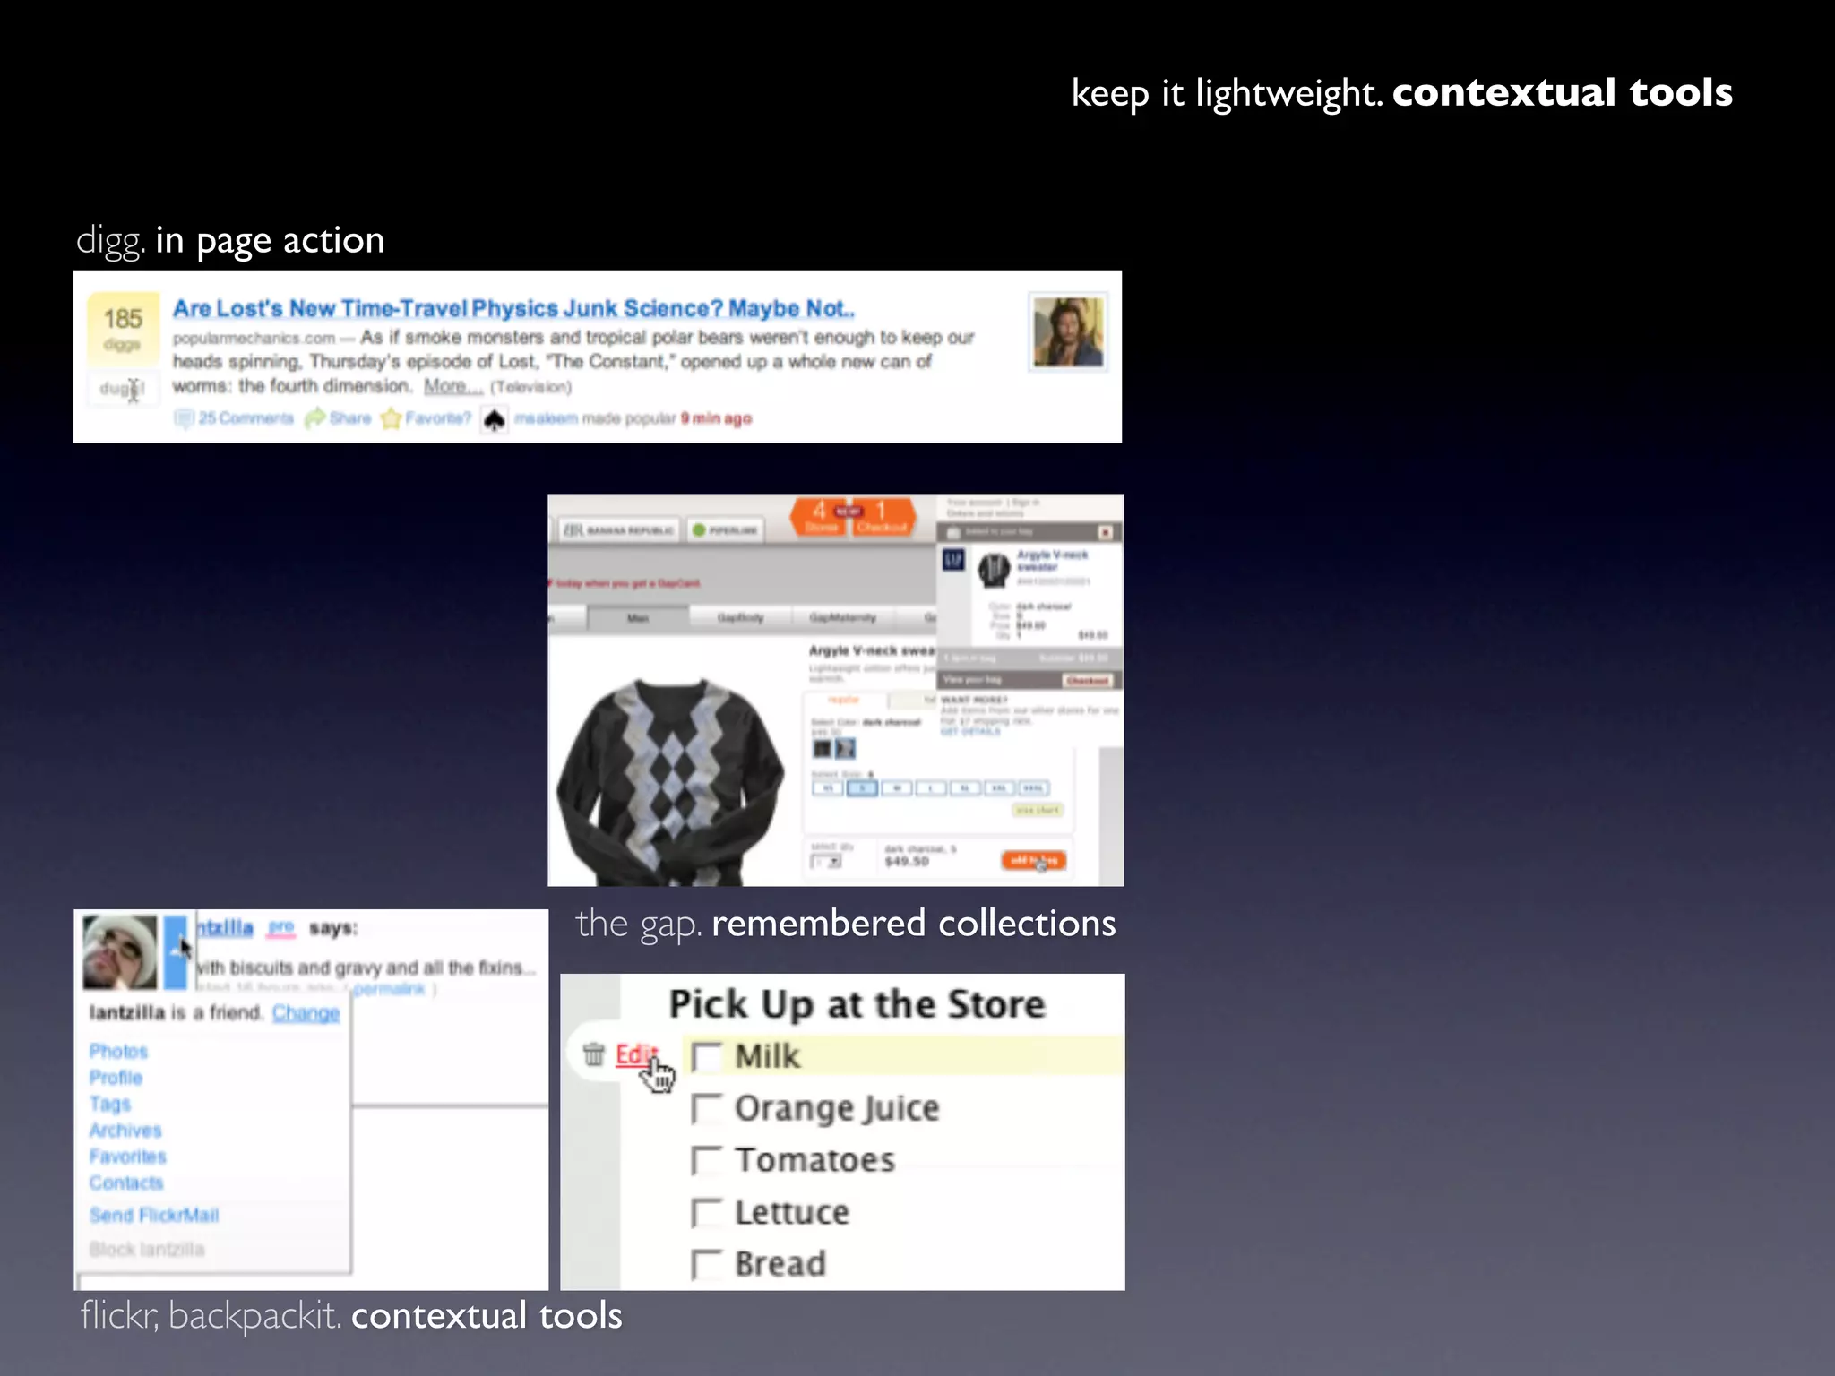Click the pro badge next to username
This screenshot has width=1835, height=1376.
tap(281, 928)
